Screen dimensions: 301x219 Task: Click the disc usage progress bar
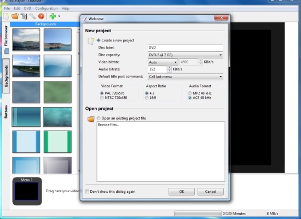coord(198,214)
